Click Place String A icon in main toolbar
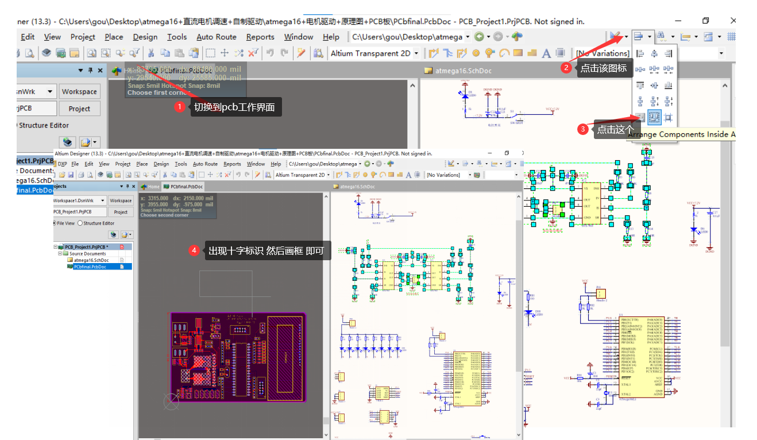This screenshot has height=440, width=757. pos(546,53)
